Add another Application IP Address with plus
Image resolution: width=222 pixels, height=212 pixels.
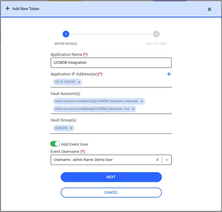(x=169, y=74)
